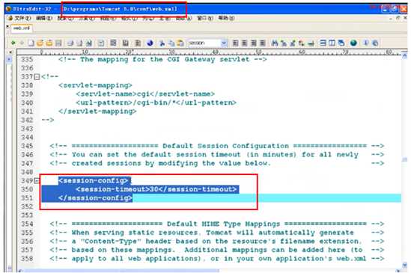Click the cascade windows icon
Image resolution: width=411 pixels, height=273 pixels.
[x=341, y=43]
